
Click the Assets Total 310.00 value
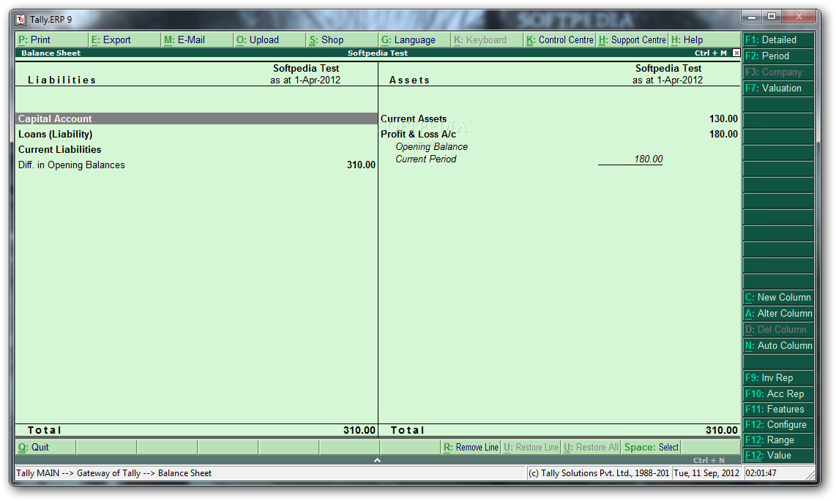pos(722,430)
